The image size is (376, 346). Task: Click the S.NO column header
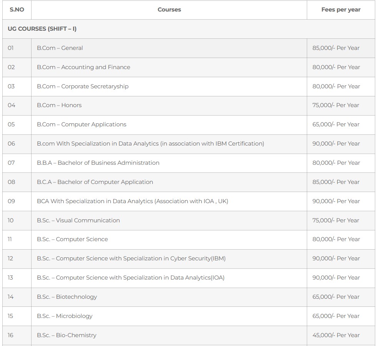tap(17, 10)
